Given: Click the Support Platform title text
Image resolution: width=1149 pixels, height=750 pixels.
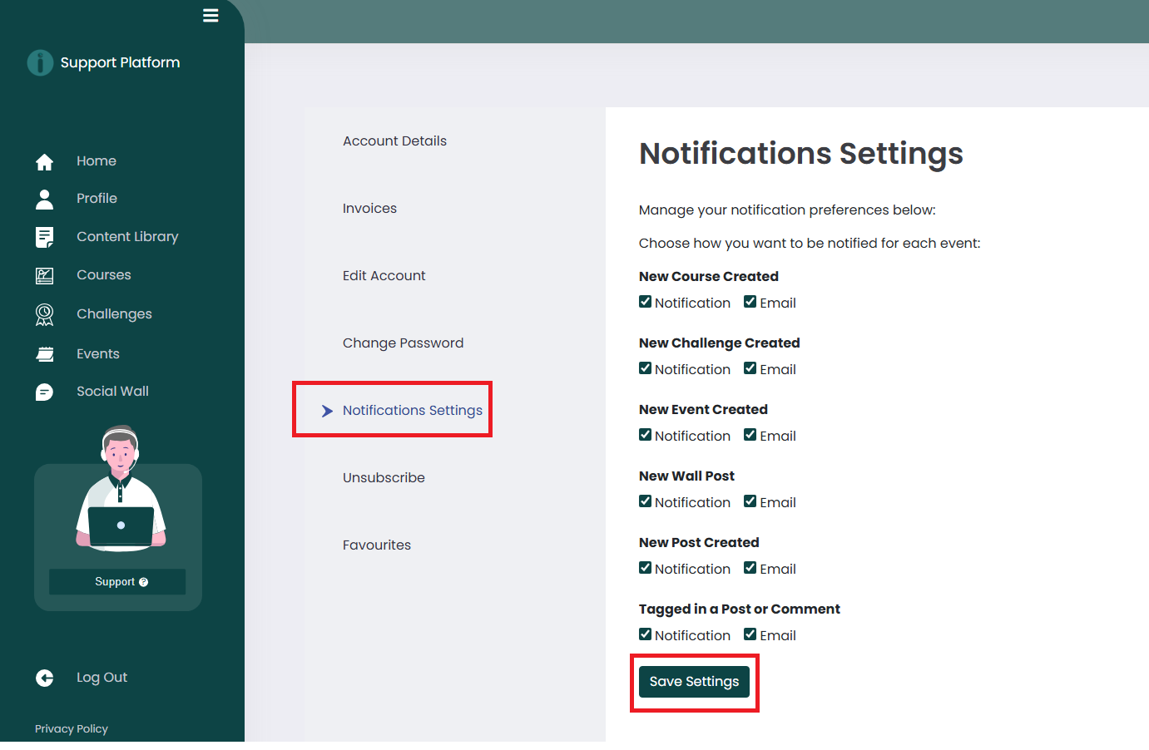Looking at the screenshot, I should click(120, 63).
